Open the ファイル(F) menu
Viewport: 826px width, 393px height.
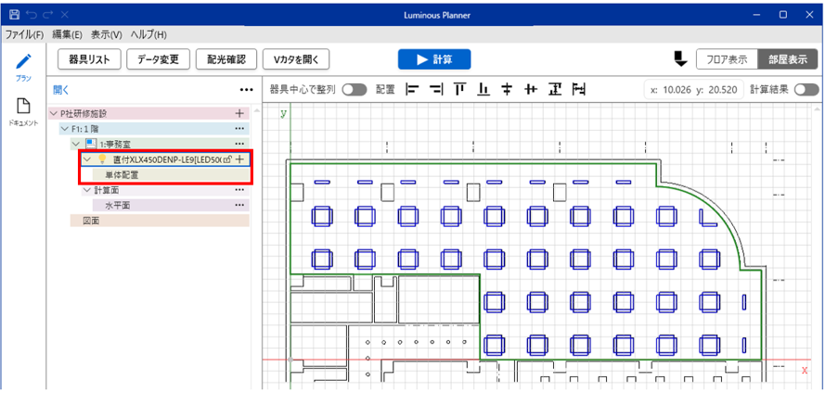[x=24, y=34]
